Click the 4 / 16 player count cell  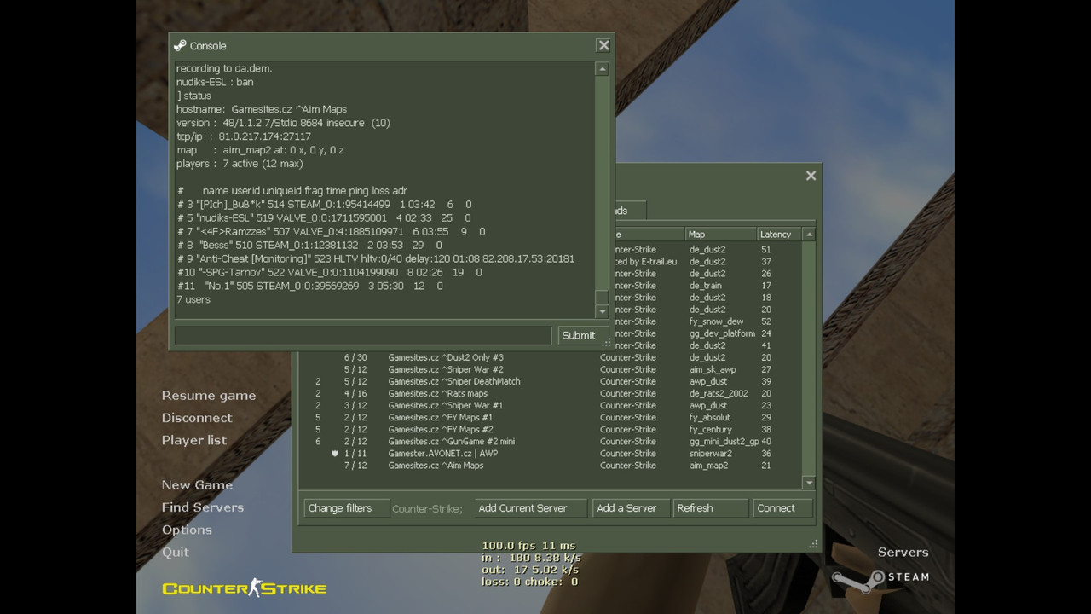(x=355, y=393)
